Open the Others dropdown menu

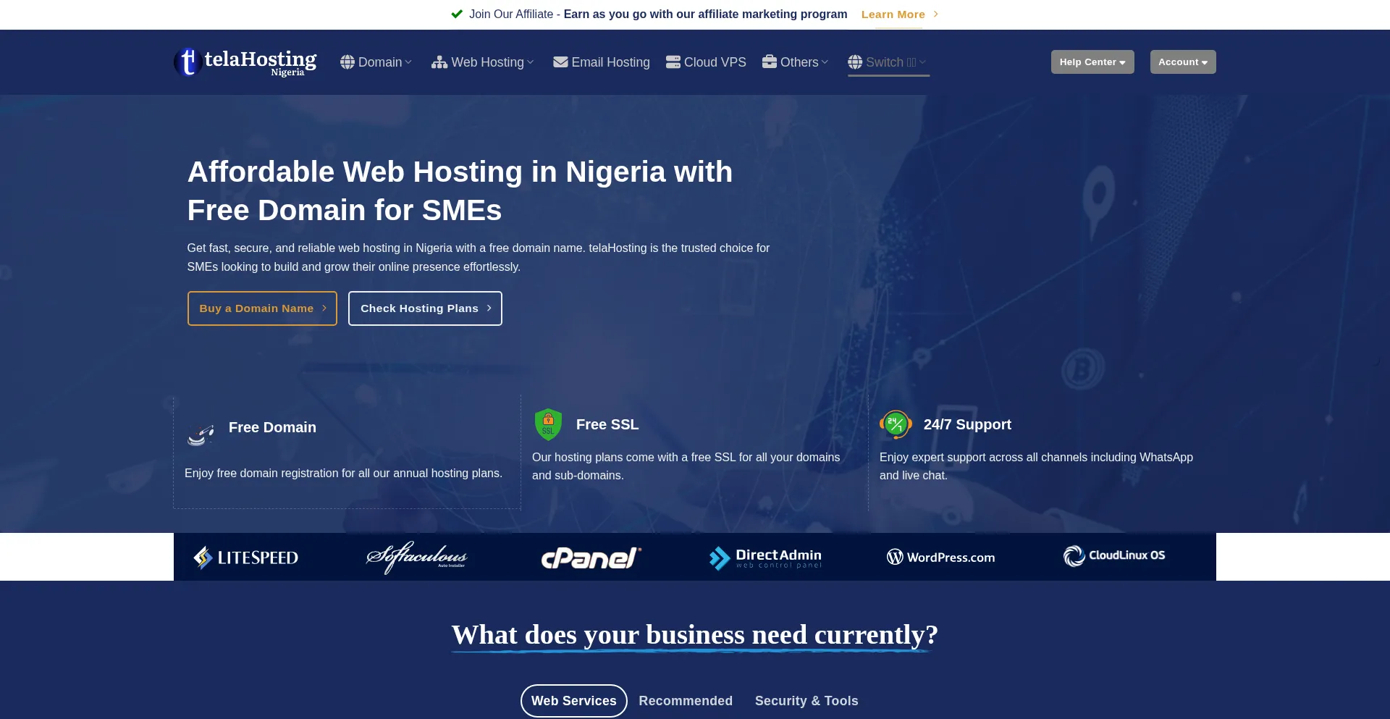tap(795, 62)
